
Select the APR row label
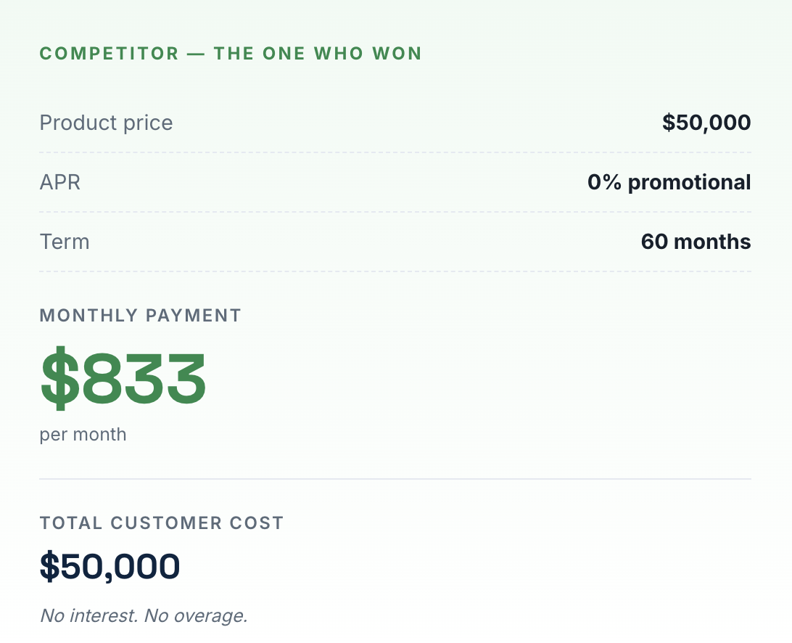click(60, 182)
